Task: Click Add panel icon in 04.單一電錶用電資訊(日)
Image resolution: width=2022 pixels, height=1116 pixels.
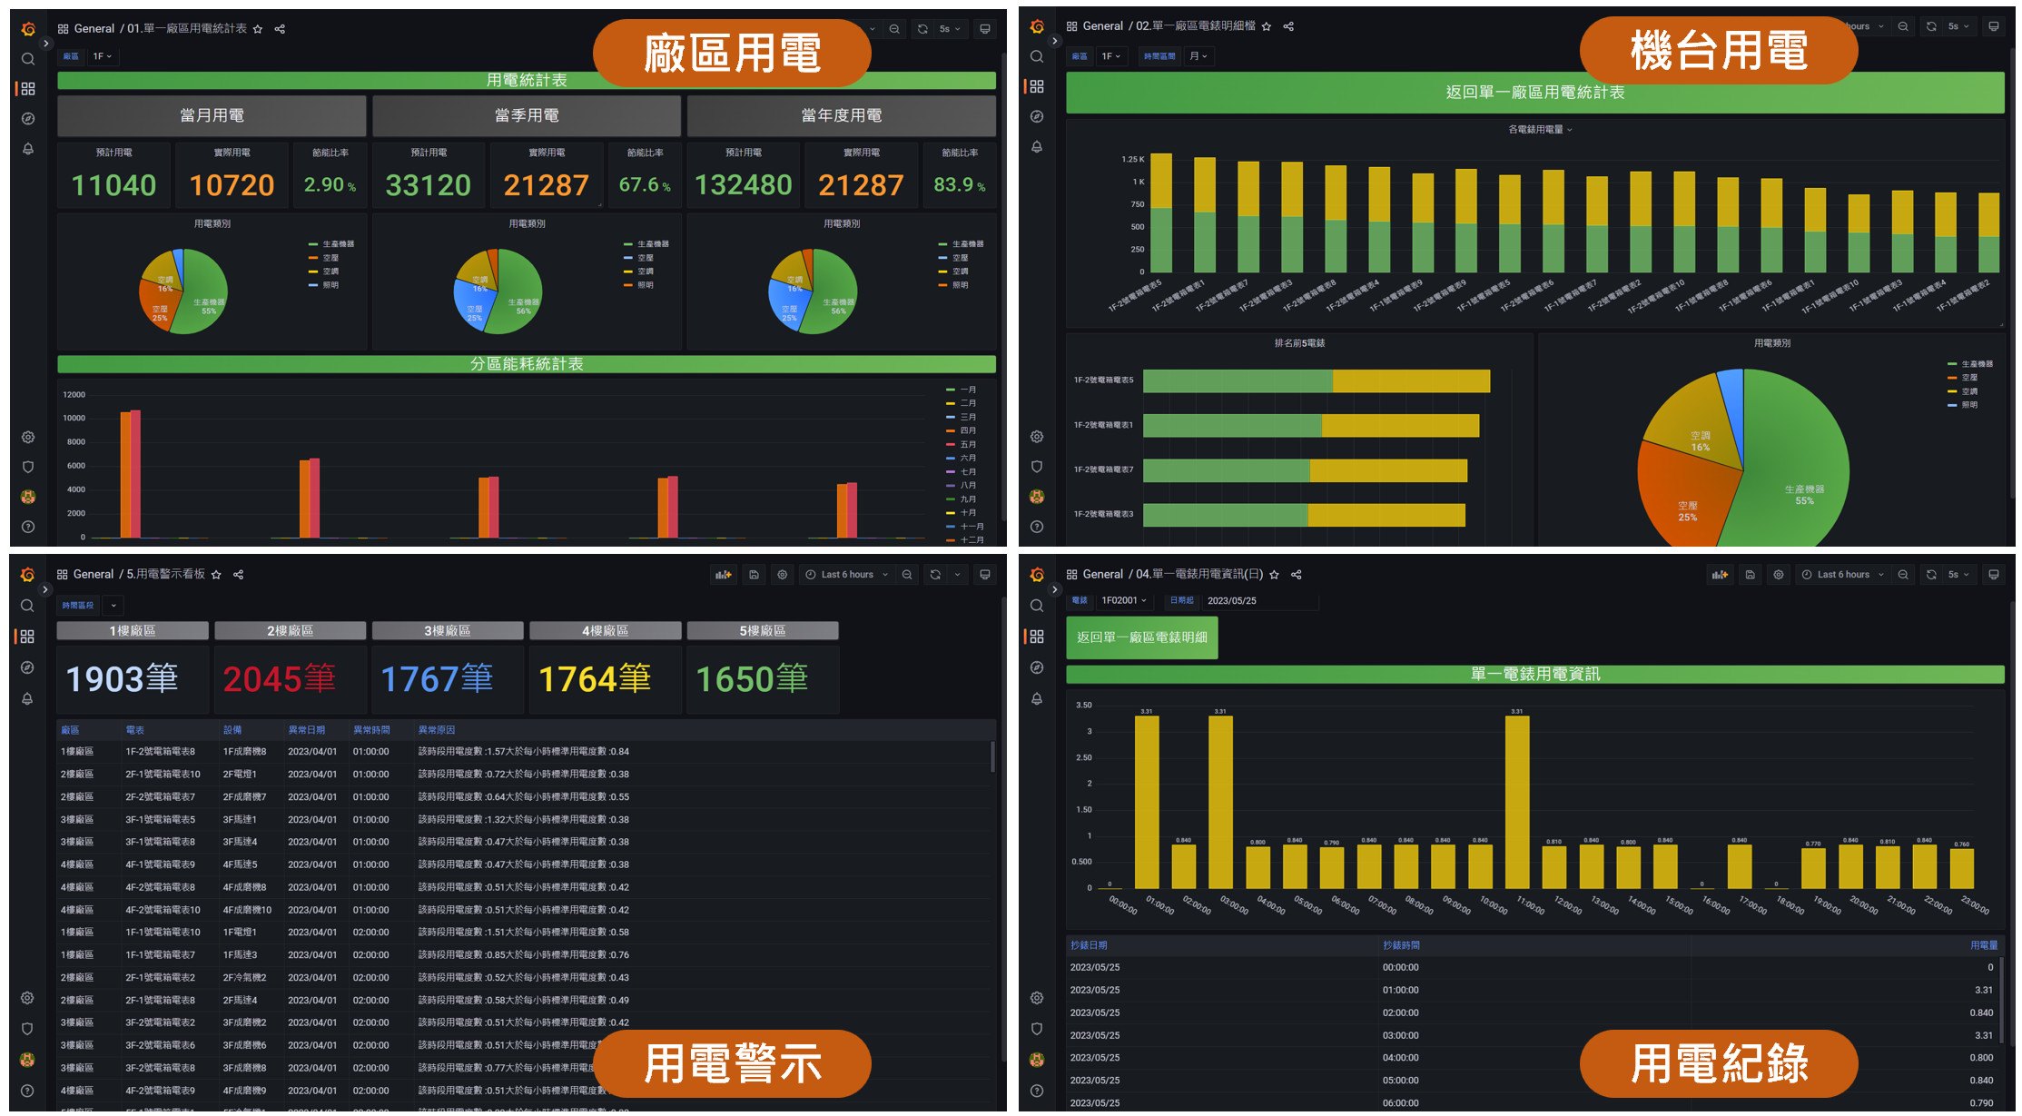Action: (1720, 575)
